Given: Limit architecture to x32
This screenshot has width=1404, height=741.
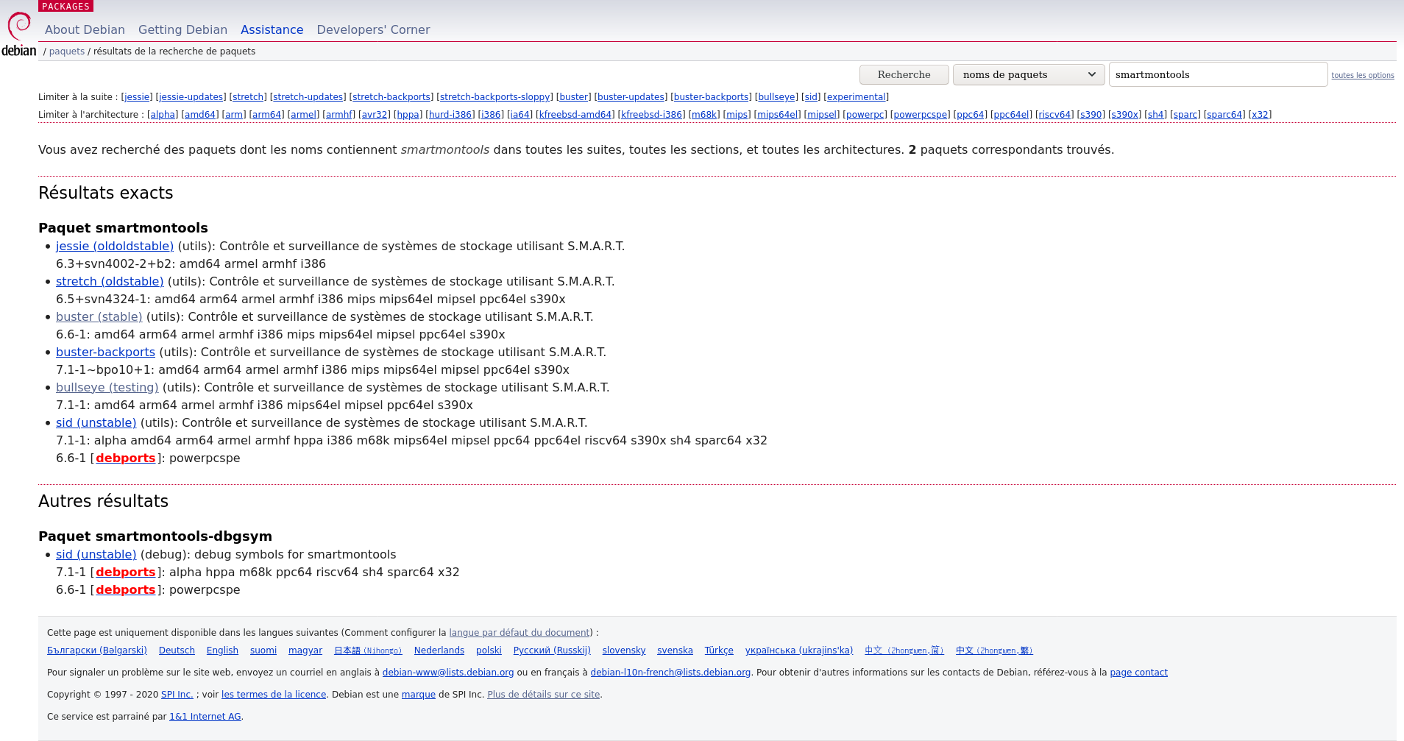Looking at the screenshot, I should 1260,115.
